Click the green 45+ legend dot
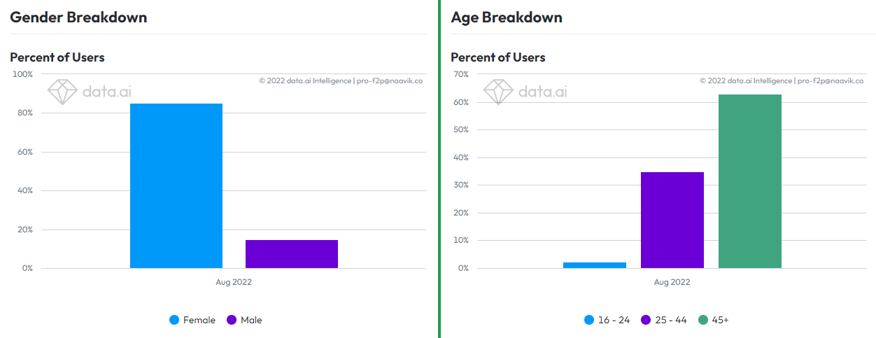 (703, 320)
